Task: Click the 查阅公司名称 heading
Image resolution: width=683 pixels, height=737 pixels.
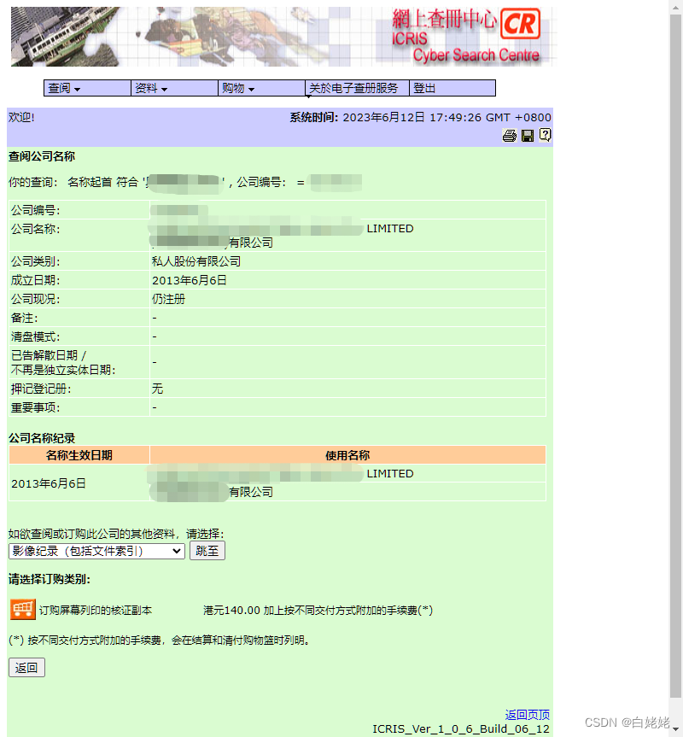Action: [42, 156]
